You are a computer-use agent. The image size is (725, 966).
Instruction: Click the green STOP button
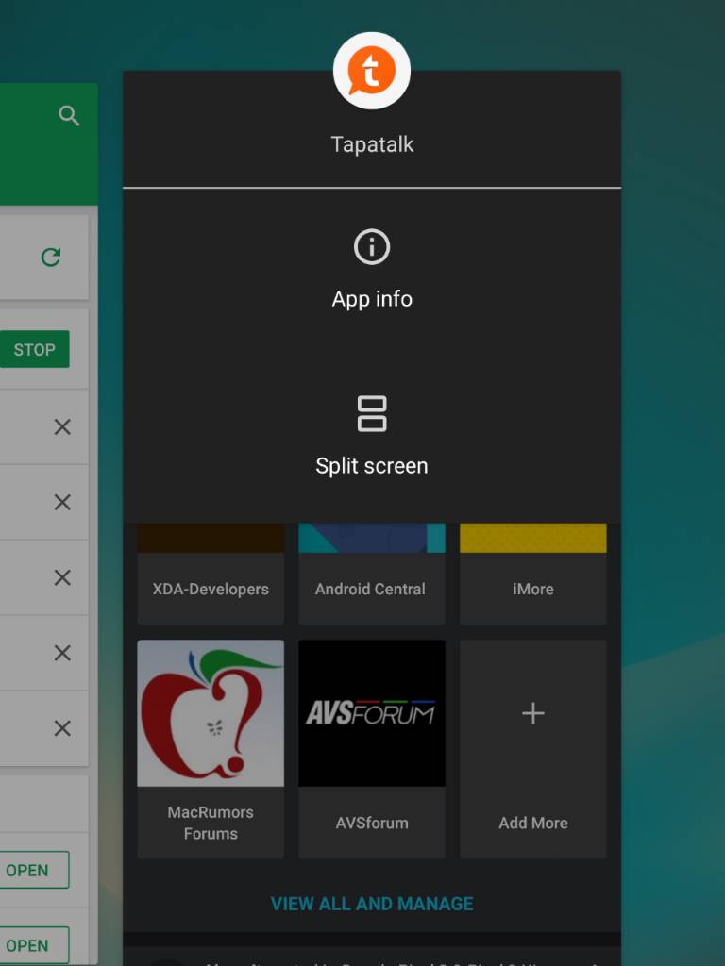35,349
